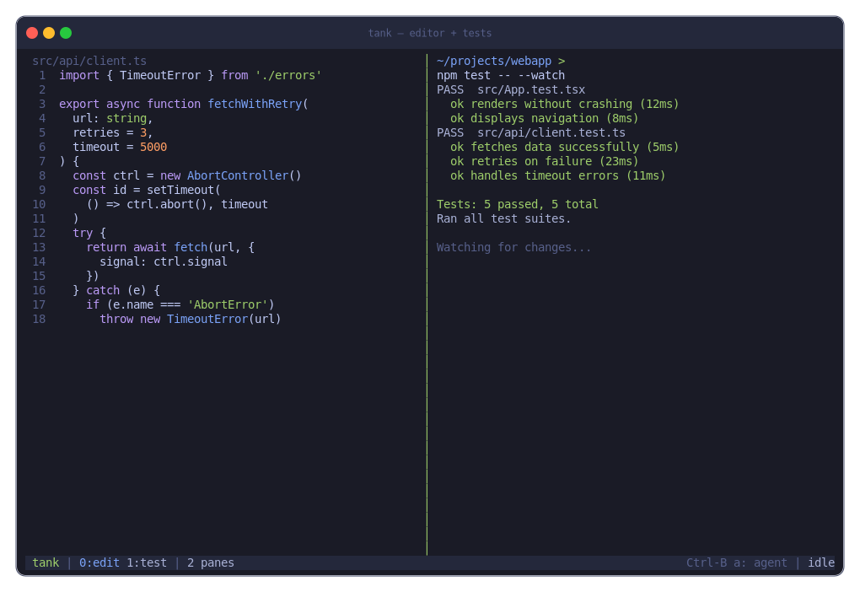Viewport: 860px width, 592px height.
Task: Click the '} catch (e) {' line
Action: pyautogui.click(x=116, y=290)
